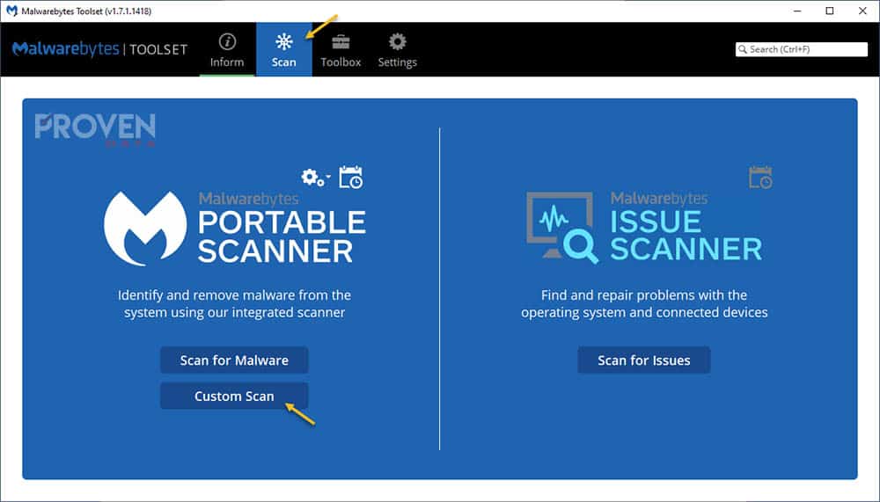Click the Portable Scanner Malwarebytes logo

coord(145,229)
